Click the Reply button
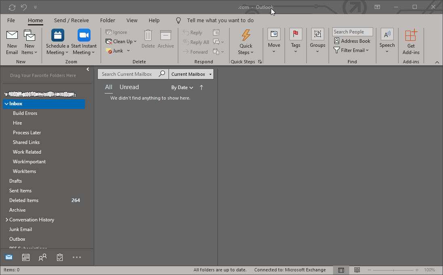 coord(192,32)
